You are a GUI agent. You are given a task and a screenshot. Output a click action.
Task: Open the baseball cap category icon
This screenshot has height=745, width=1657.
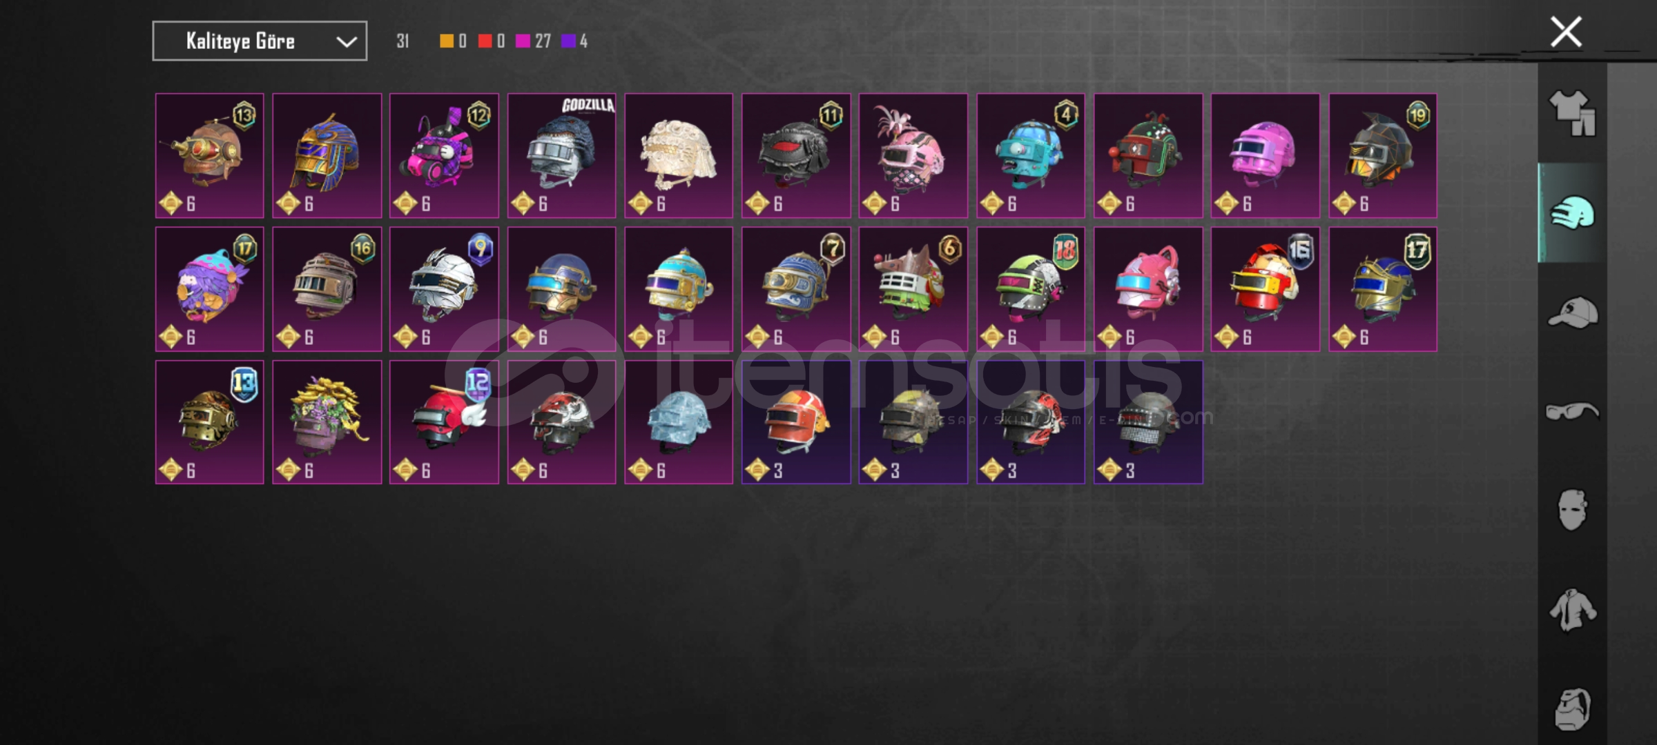[x=1573, y=312]
